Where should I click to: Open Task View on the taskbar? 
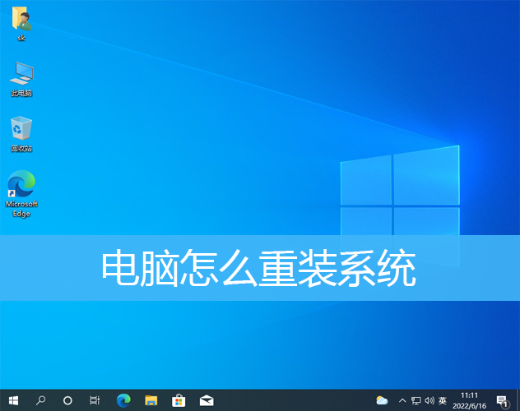click(95, 400)
